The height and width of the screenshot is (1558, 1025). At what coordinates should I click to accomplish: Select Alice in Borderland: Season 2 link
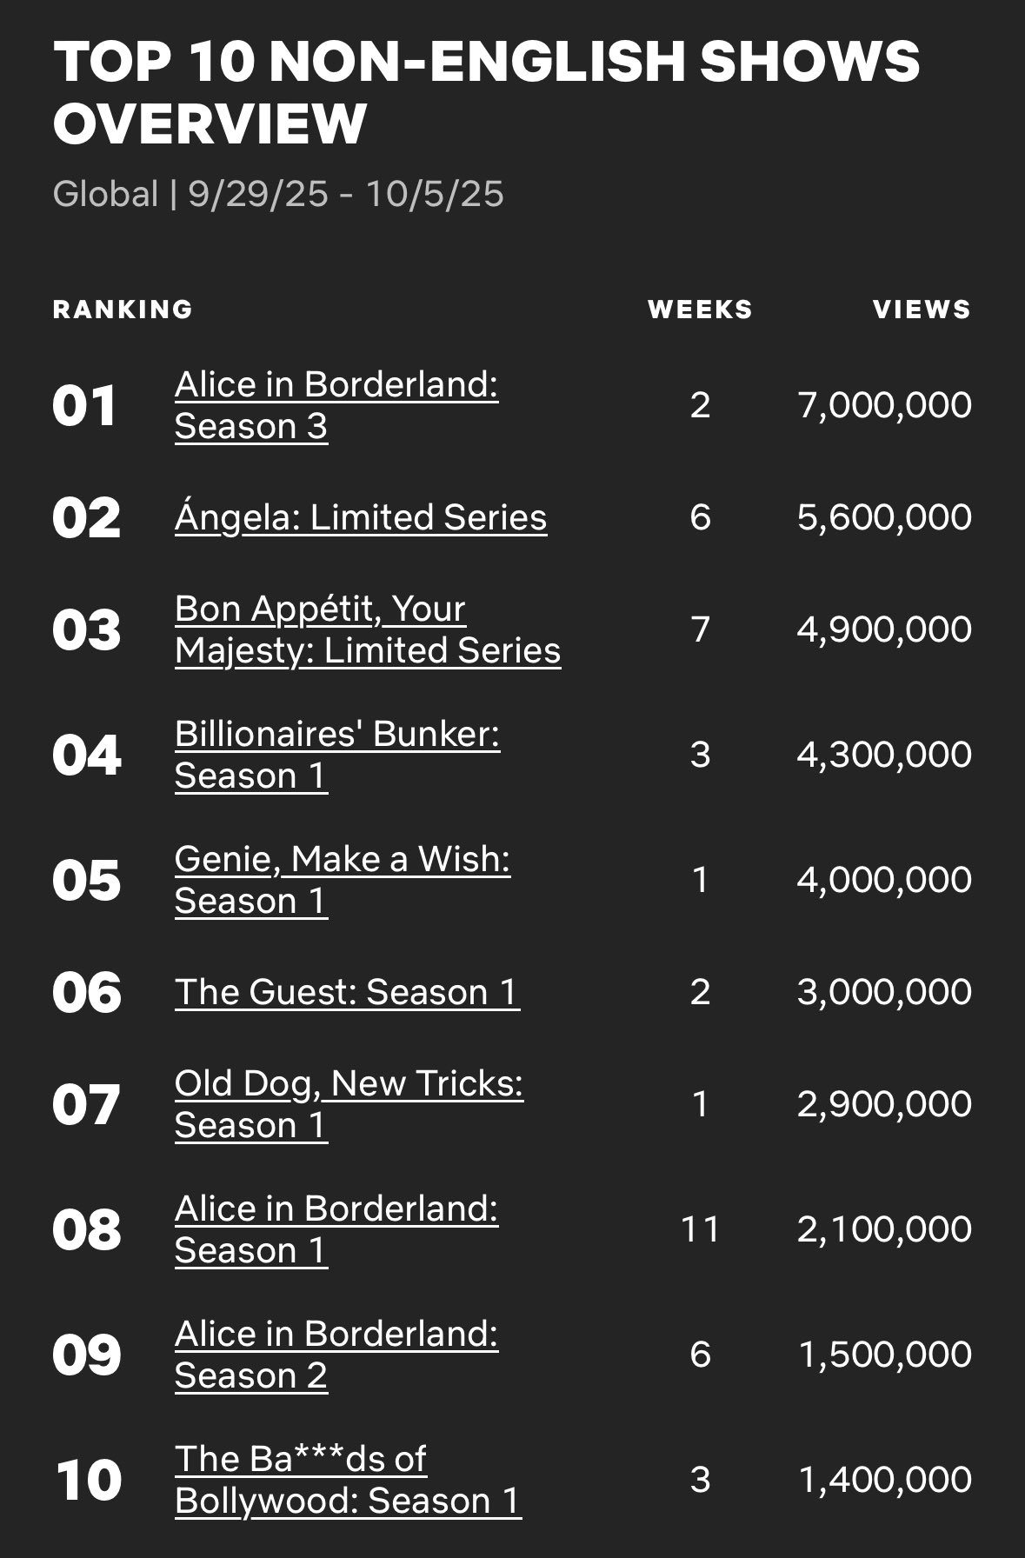(336, 1355)
